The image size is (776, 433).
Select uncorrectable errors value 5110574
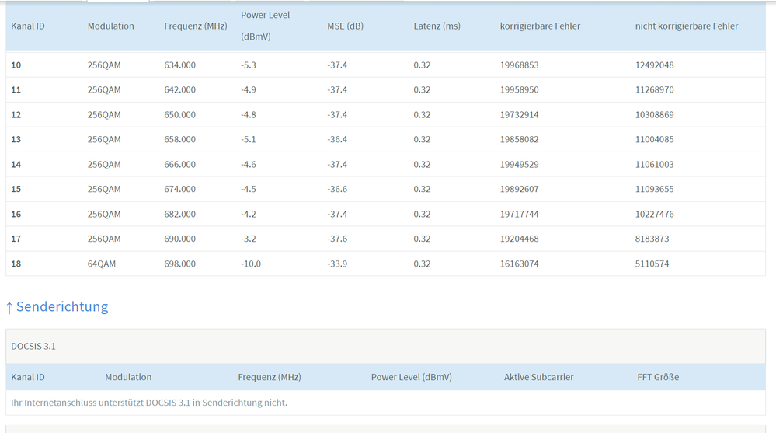point(652,264)
